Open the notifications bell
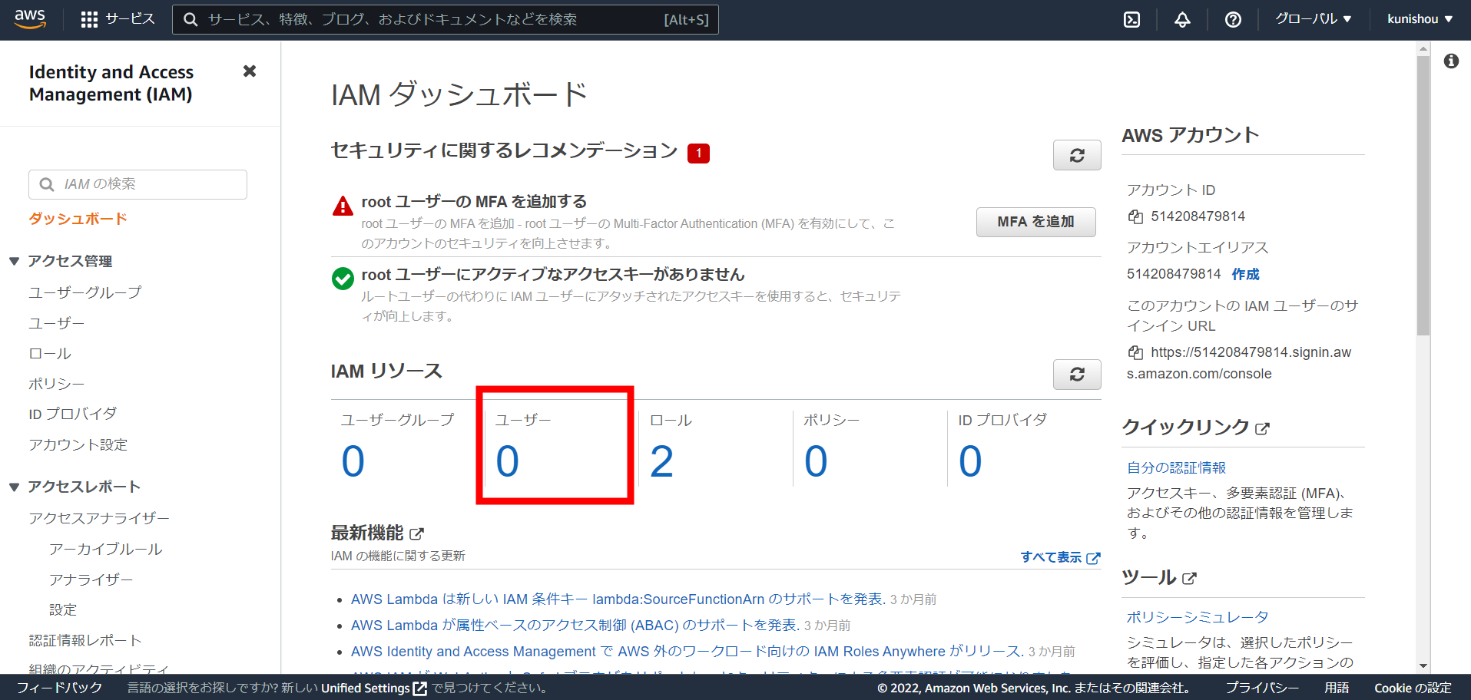 pos(1181,19)
